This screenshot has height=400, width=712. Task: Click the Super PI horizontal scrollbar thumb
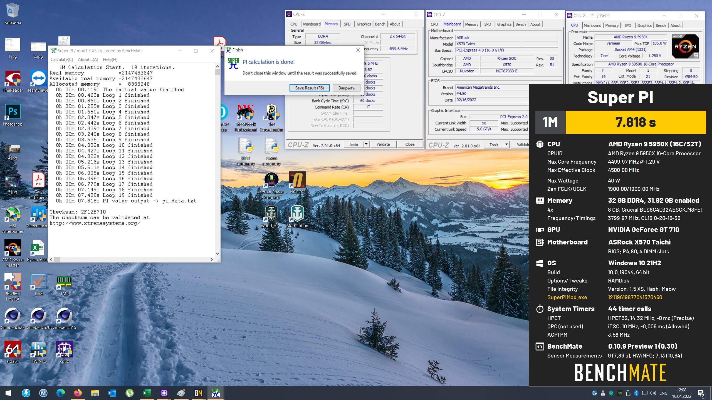point(57,259)
